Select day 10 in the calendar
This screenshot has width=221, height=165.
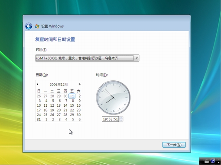click(39, 105)
